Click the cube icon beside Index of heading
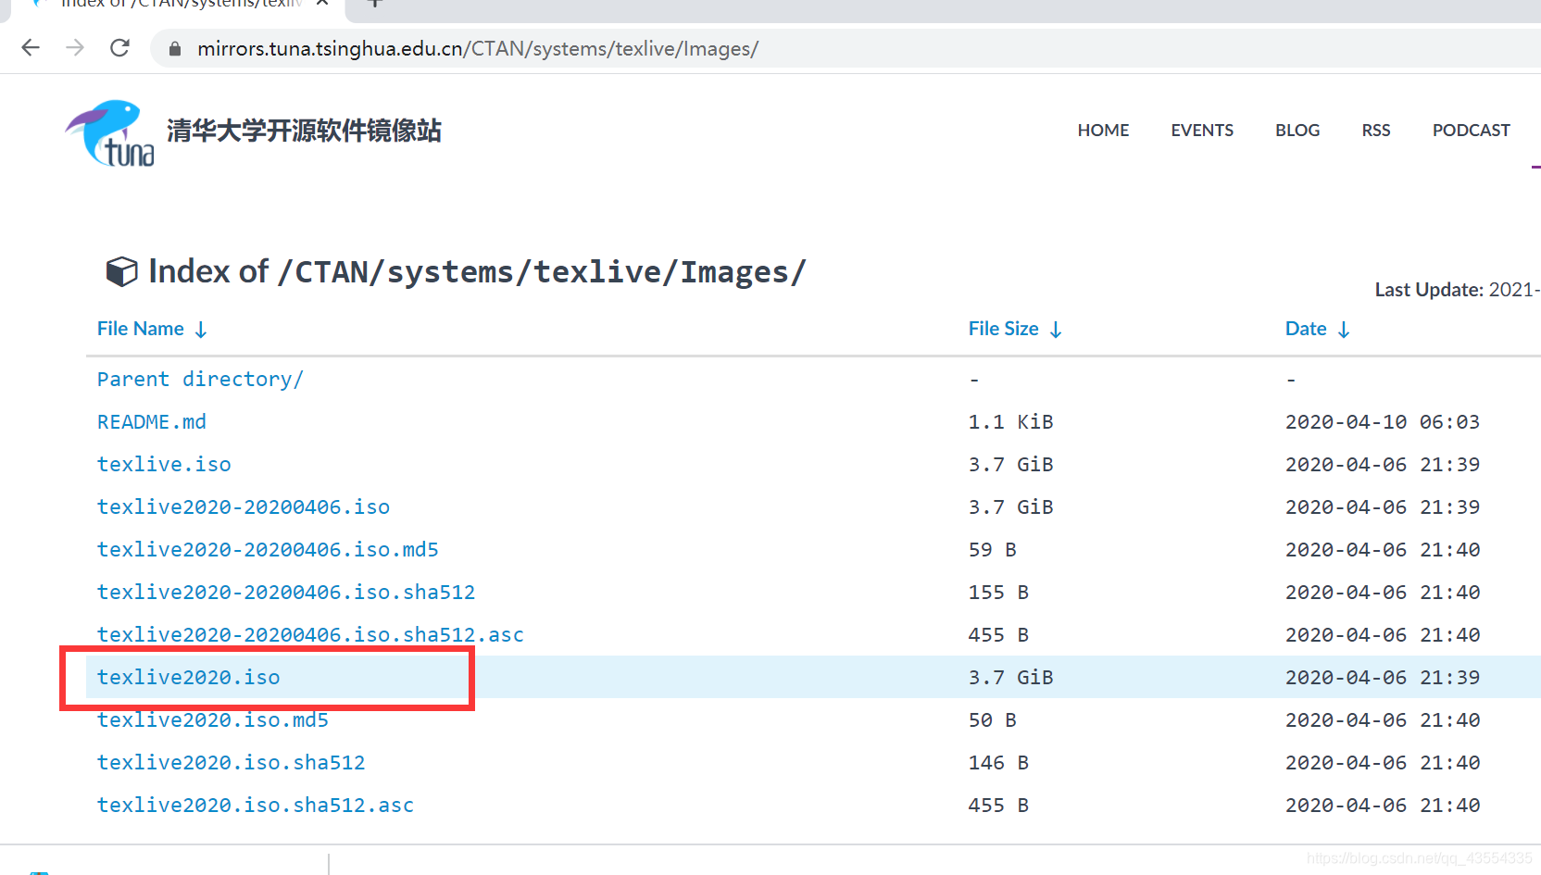 (x=121, y=271)
